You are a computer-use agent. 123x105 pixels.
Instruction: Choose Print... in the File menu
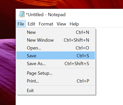click(56, 81)
